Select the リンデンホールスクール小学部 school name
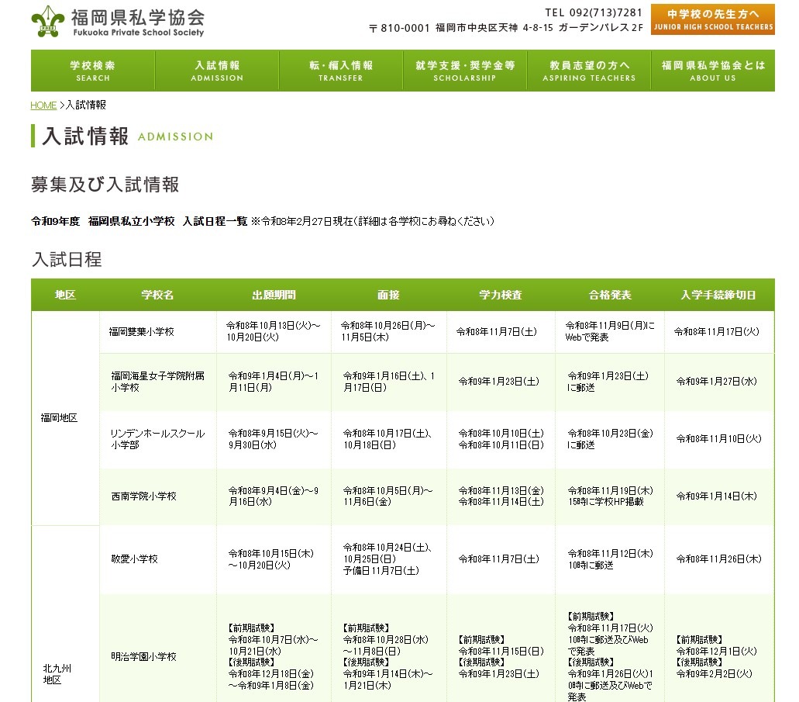The width and height of the screenshot is (799, 702). 157,439
